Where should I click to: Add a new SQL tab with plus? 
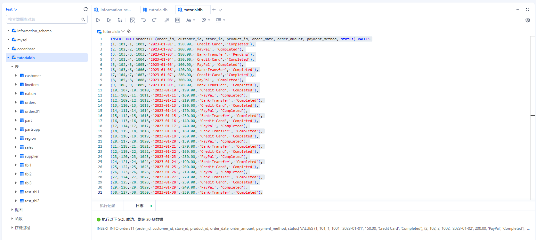(x=214, y=10)
